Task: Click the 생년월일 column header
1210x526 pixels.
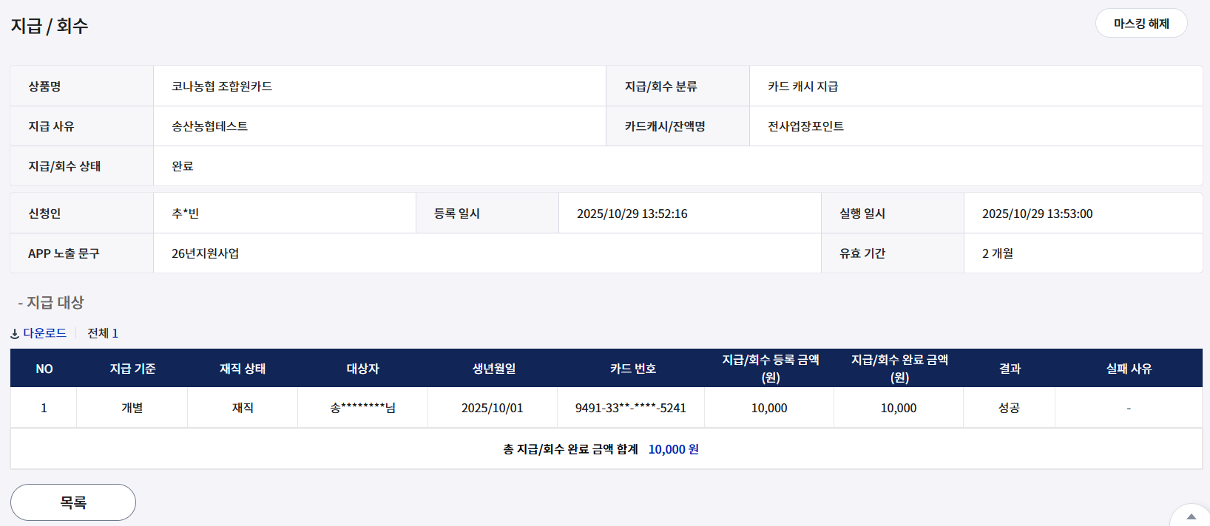Action: tap(494, 369)
